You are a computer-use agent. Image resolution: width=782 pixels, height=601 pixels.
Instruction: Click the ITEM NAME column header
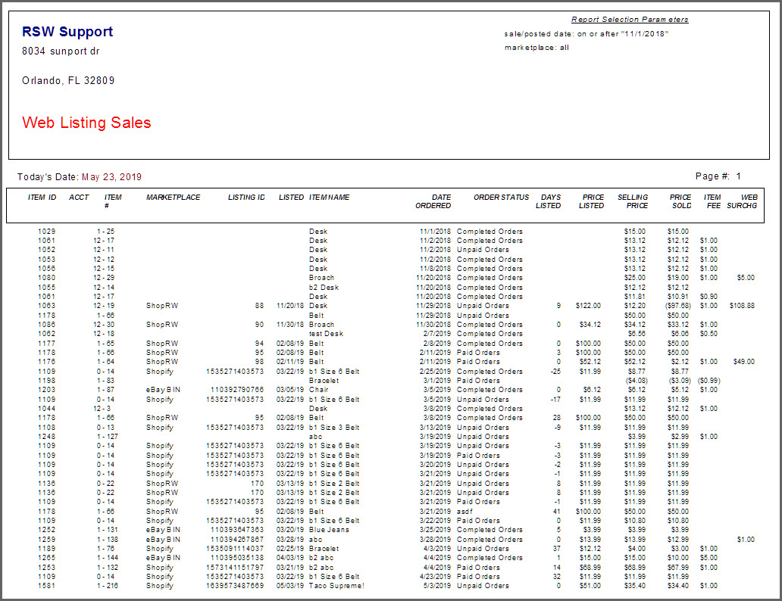point(330,197)
